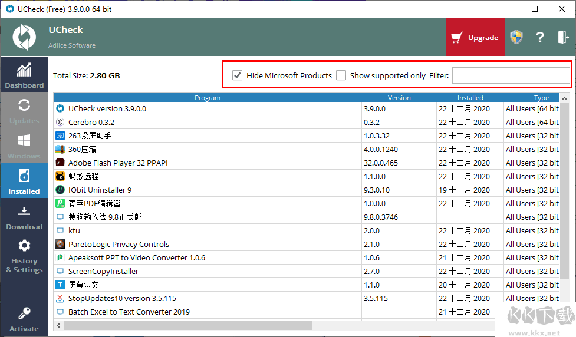Open History & Settings tab
Screen dimensions: 576x337
24,256
